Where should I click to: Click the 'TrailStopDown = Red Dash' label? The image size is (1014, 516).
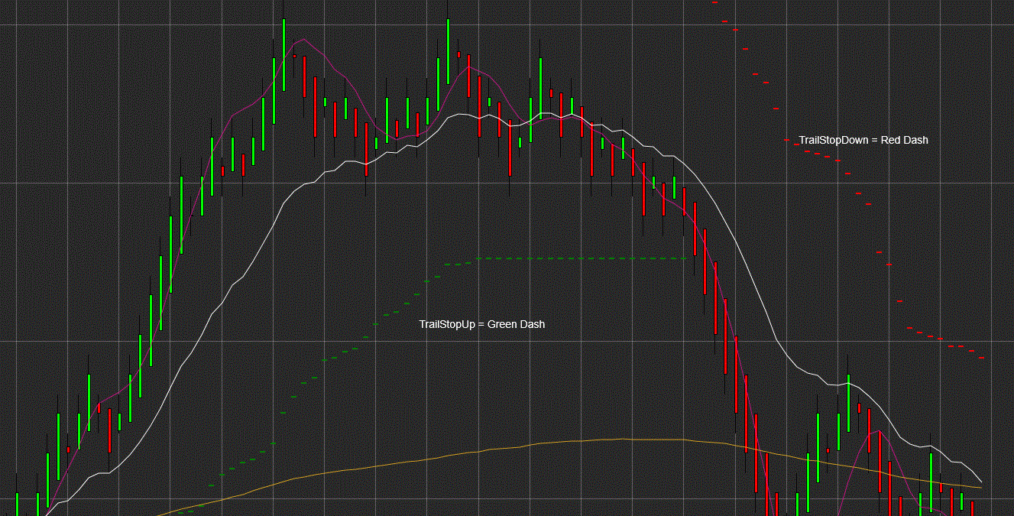coord(863,140)
